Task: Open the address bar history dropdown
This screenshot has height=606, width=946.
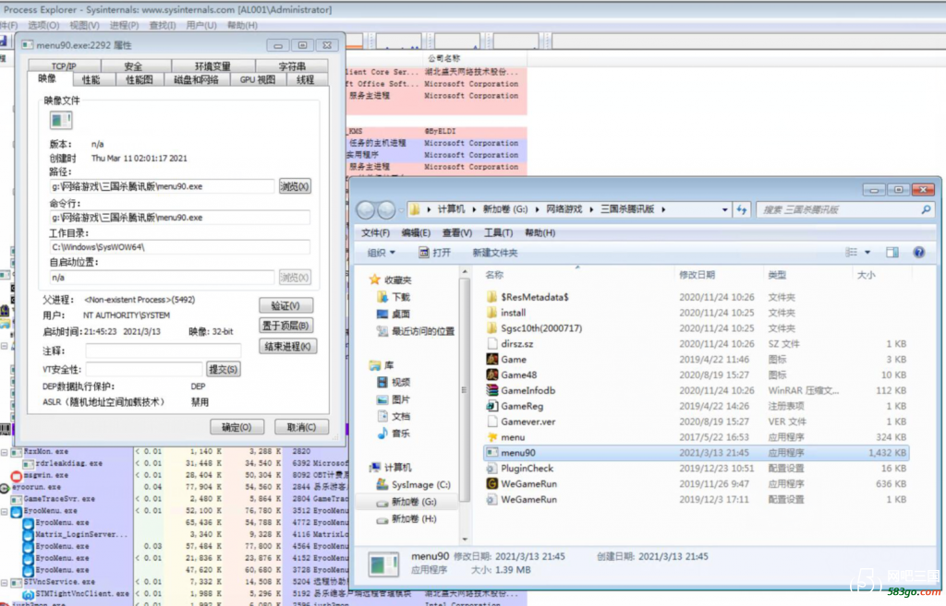Action: pyautogui.click(x=724, y=209)
